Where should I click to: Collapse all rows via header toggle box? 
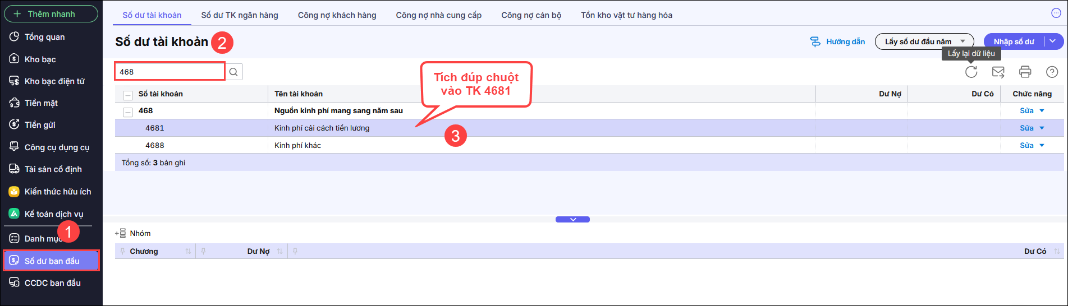(128, 95)
